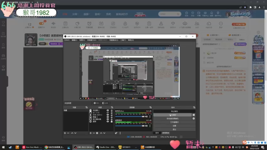This screenshot has width=267, height=150.
Task: Open the three-dot menu for 麦克风/Aux
Action: coord(150,116)
